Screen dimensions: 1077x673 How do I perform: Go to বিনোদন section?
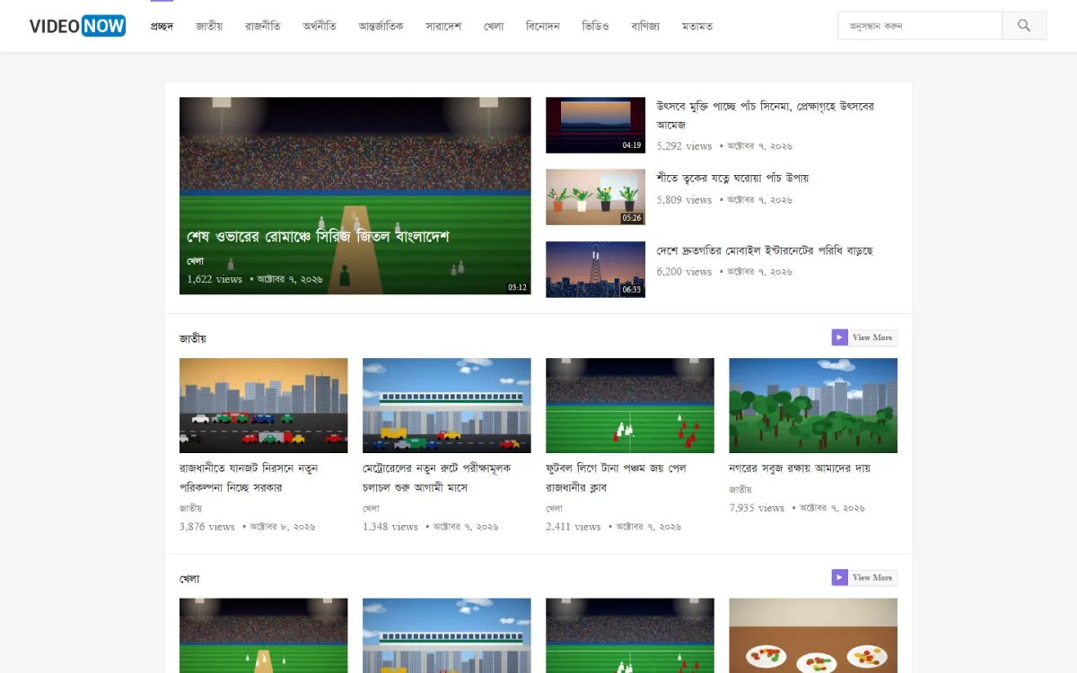(x=543, y=26)
